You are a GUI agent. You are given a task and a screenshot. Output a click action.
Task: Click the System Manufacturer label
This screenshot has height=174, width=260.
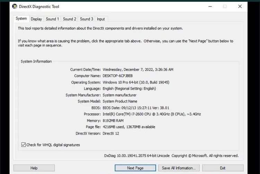tap(83, 95)
